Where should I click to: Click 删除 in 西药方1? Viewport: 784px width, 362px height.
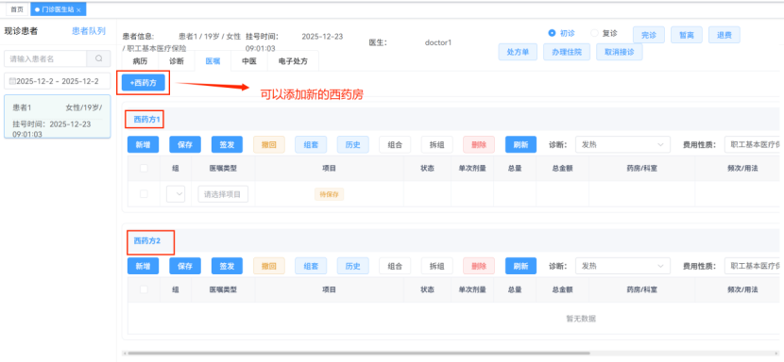479,145
